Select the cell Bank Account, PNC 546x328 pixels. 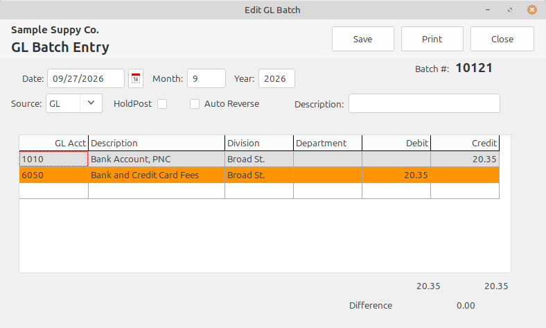pyautogui.click(x=157, y=159)
